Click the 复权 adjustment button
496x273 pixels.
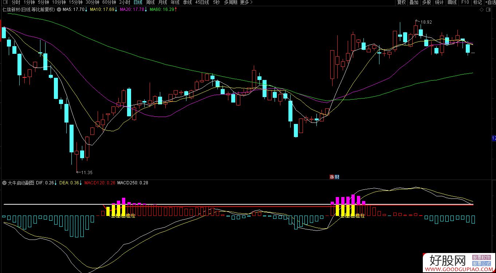[401, 3]
